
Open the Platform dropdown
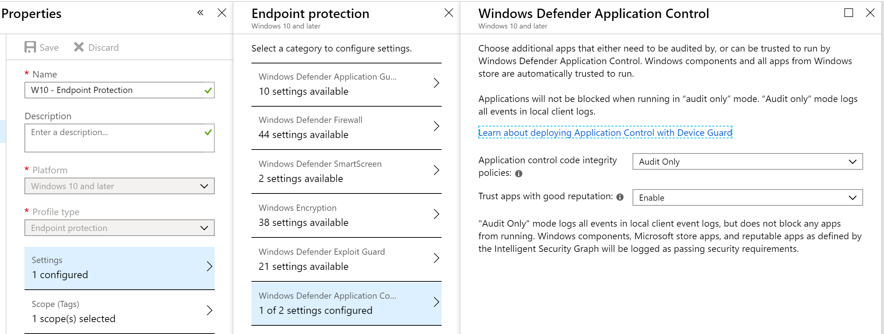coord(119,186)
